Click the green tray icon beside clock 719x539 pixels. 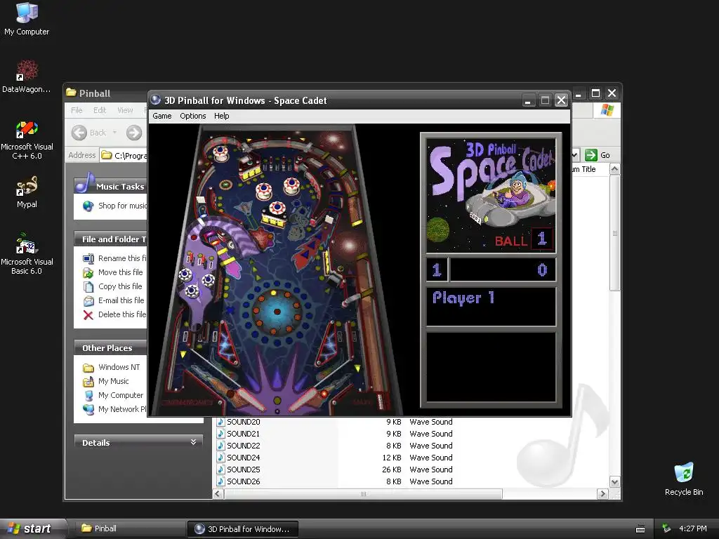point(667,528)
